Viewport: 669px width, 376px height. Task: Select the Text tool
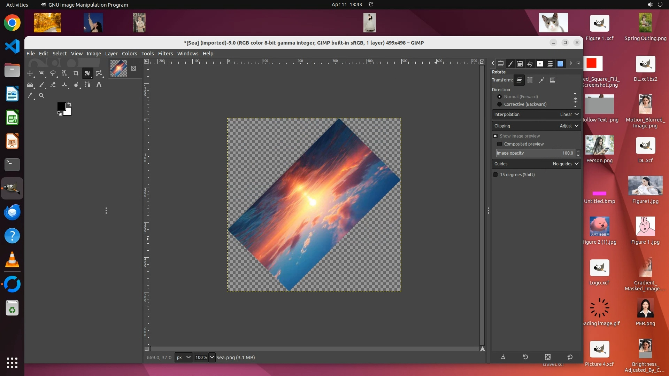coord(99,85)
